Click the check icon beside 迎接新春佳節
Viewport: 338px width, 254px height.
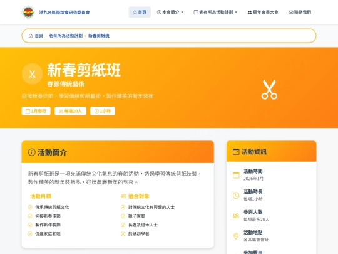[x=30, y=216]
